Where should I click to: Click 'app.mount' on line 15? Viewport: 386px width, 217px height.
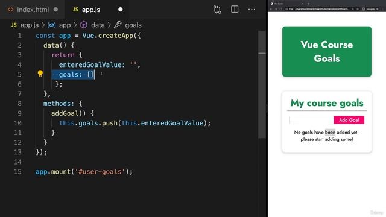tap(53, 171)
